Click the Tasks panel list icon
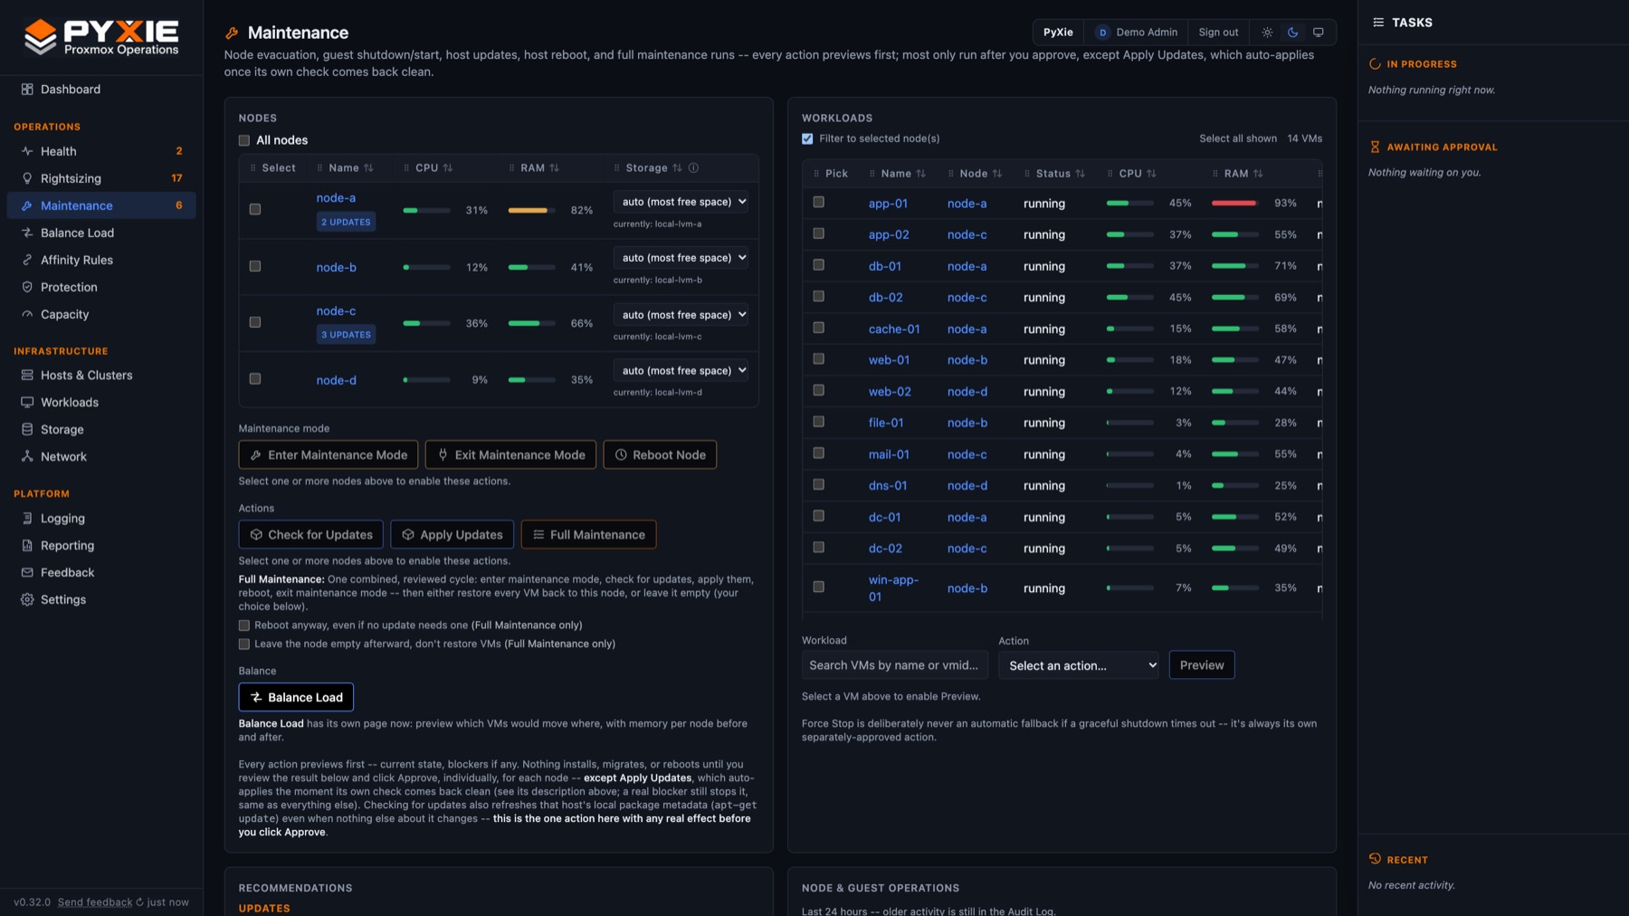The image size is (1629, 916). pyautogui.click(x=1378, y=23)
